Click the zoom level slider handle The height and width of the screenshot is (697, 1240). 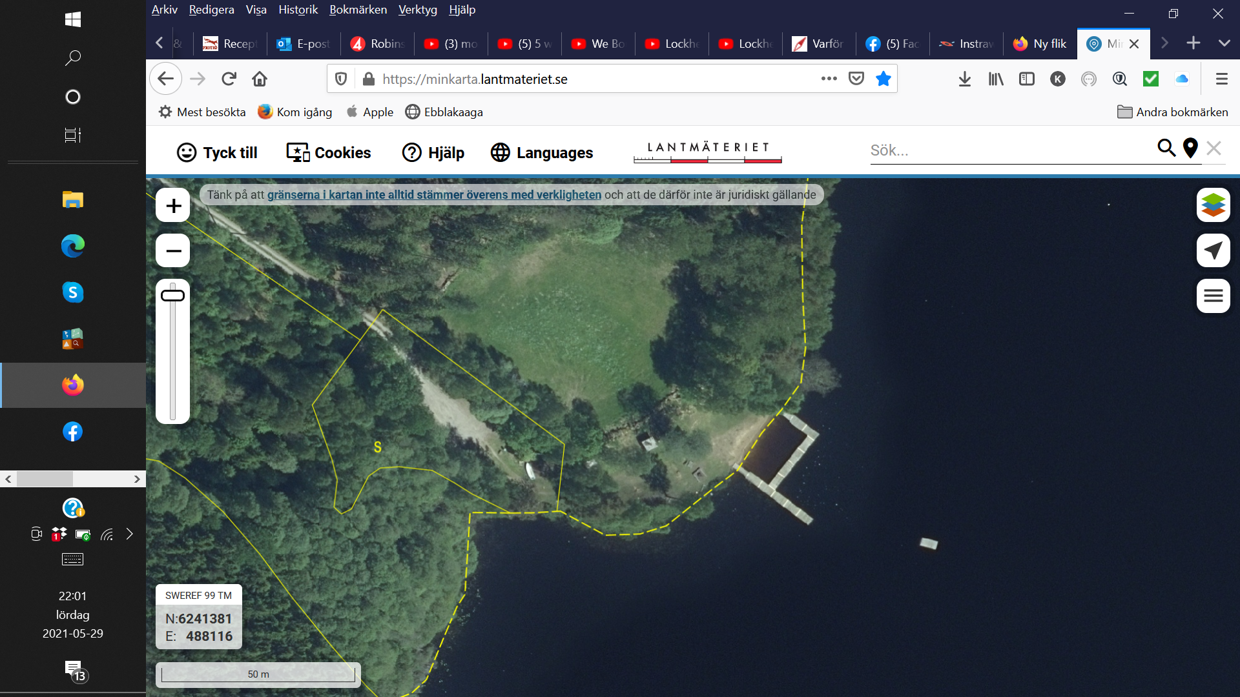172,296
